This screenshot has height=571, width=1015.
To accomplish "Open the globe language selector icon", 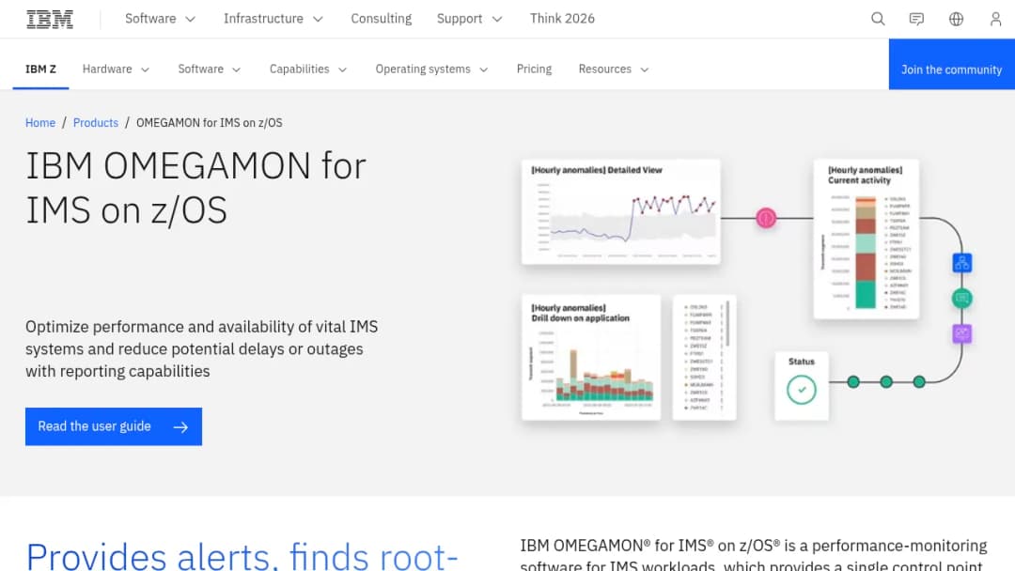I will [x=956, y=19].
